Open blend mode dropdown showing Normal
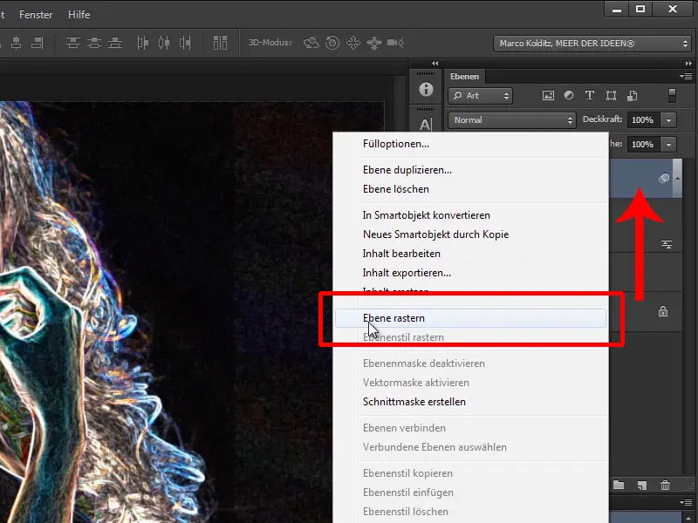698x523 pixels. pyautogui.click(x=512, y=120)
